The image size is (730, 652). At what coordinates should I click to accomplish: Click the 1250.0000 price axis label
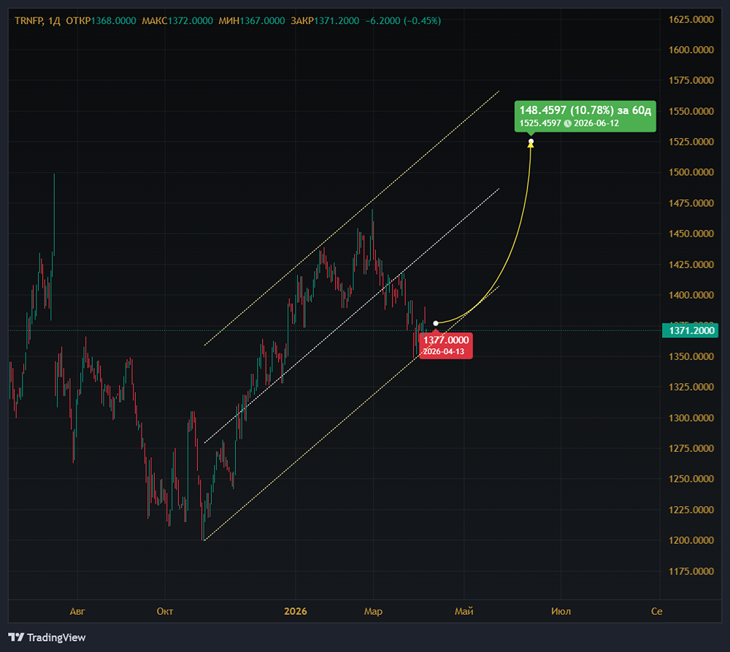[x=691, y=479]
